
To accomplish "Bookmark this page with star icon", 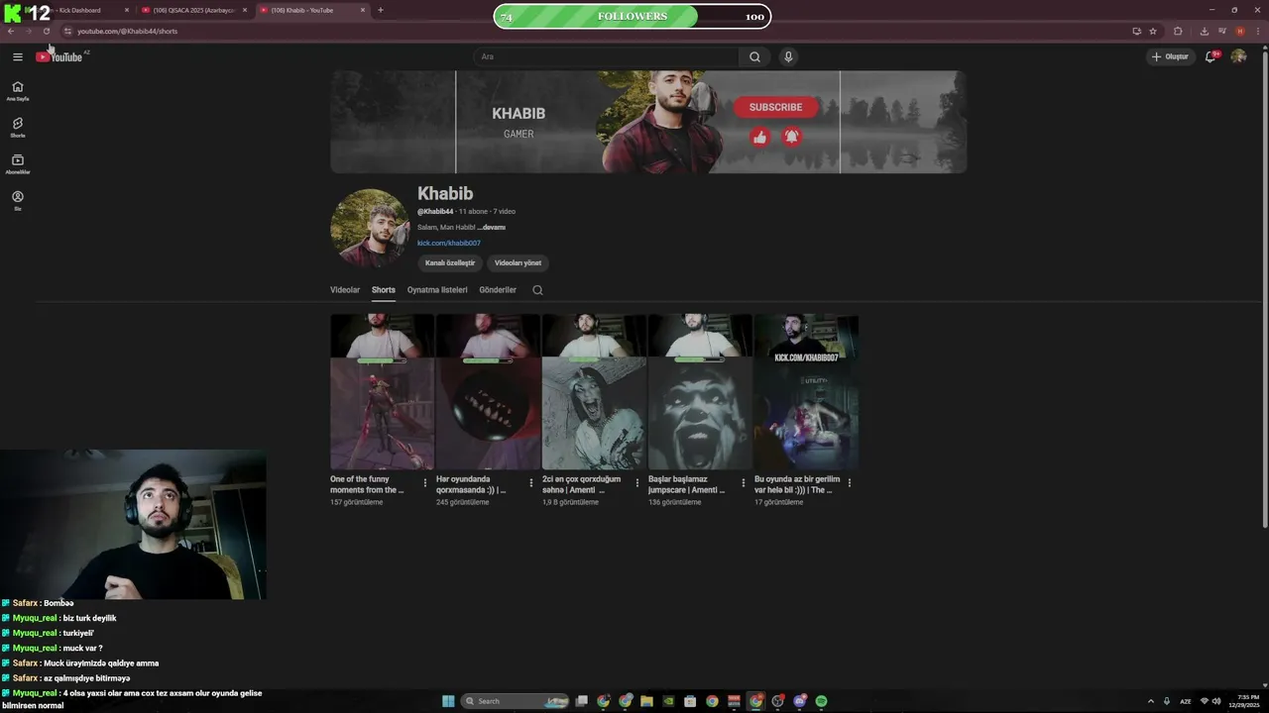I will [1153, 31].
